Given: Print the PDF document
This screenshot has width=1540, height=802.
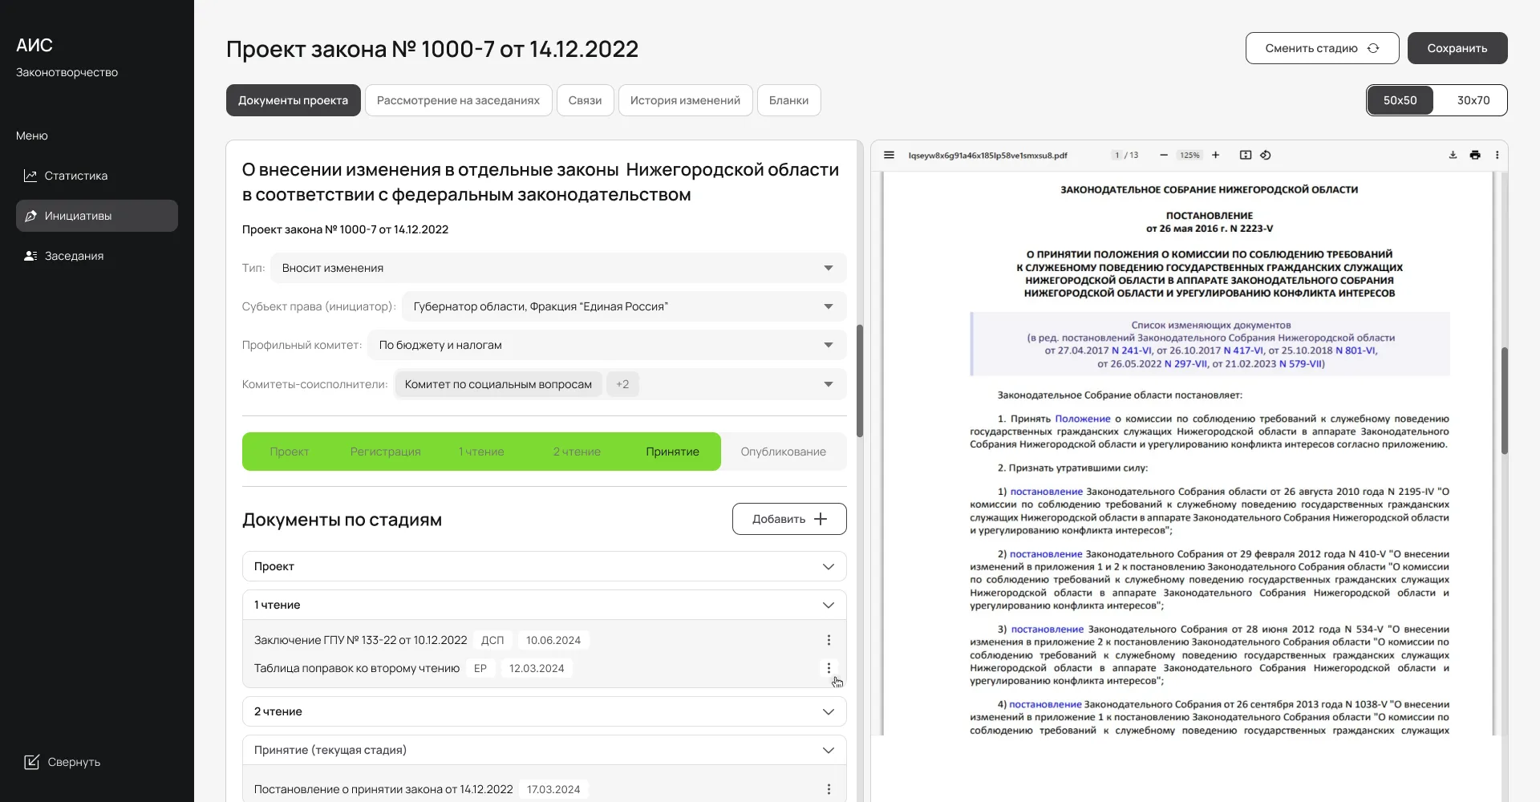Looking at the screenshot, I should pyautogui.click(x=1474, y=156).
